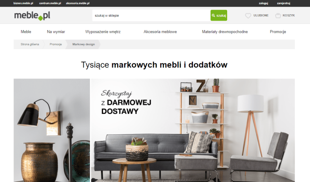The image size is (310, 182).
Task: Click Strona główna breadcrumb
Action: pos(30,44)
